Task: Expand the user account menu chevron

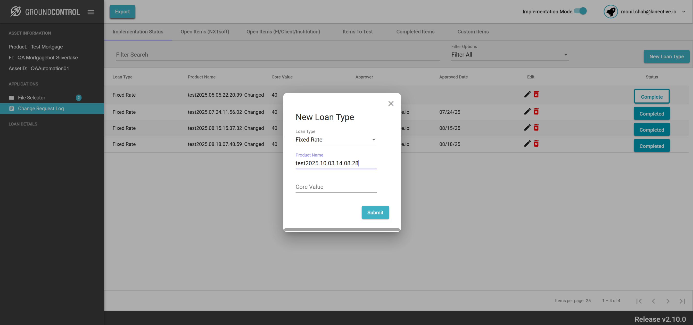Action: [x=683, y=12]
